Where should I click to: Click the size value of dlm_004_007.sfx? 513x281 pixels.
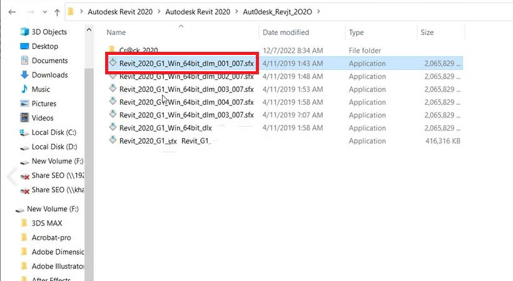click(442, 102)
